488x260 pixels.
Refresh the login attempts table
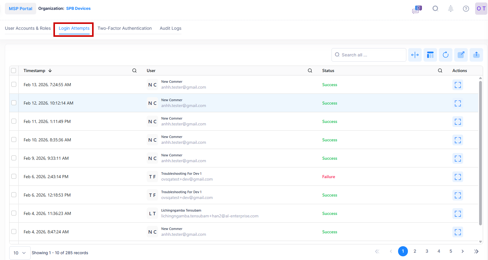click(x=445, y=55)
